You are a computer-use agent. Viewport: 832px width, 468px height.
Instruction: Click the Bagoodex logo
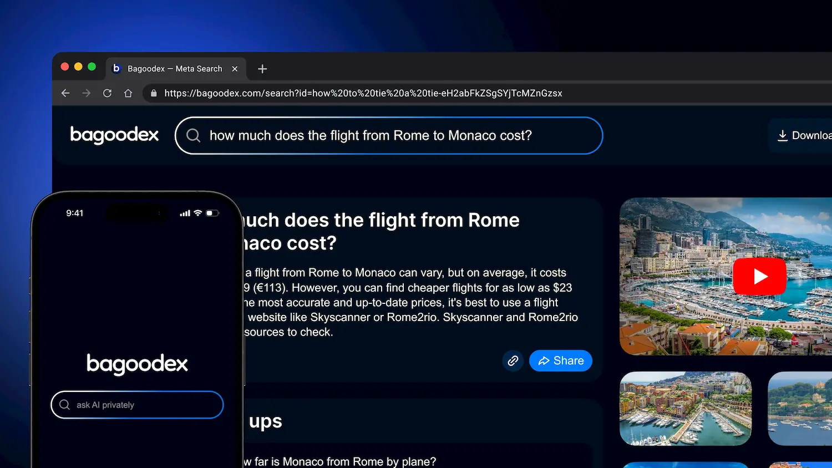(114, 135)
